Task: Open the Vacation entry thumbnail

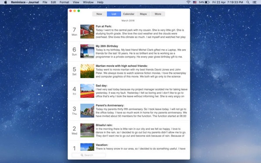Action: point(87,147)
